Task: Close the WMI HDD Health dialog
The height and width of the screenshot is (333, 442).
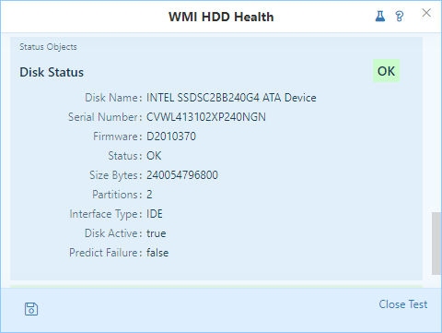Action: (426, 13)
